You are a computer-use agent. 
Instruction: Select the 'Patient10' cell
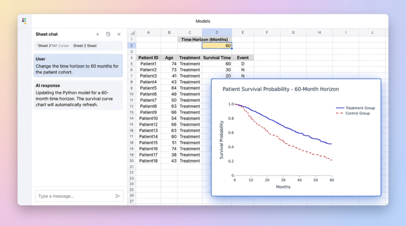(148, 118)
